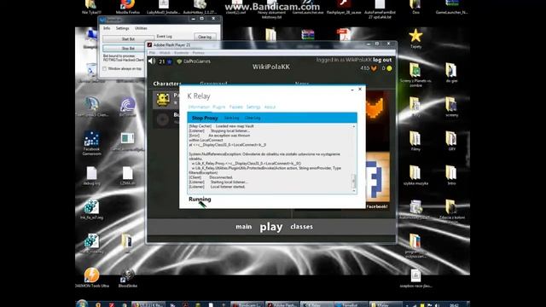This screenshot has height=307, width=546.
Task: Open the Settings menu in bot window
Action: pyautogui.click(x=122, y=28)
